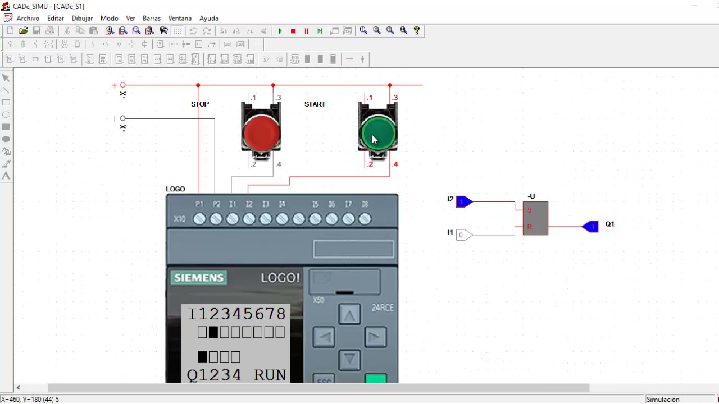Select the text tool letter A
The height and width of the screenshot is (404, 719).
coord(6,176)
